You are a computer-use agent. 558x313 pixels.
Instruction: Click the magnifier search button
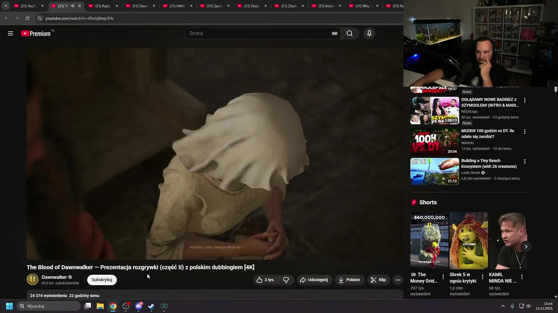coord(350,33)
